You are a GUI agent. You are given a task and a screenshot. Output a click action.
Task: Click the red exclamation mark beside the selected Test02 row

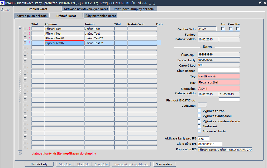[29, 43]
